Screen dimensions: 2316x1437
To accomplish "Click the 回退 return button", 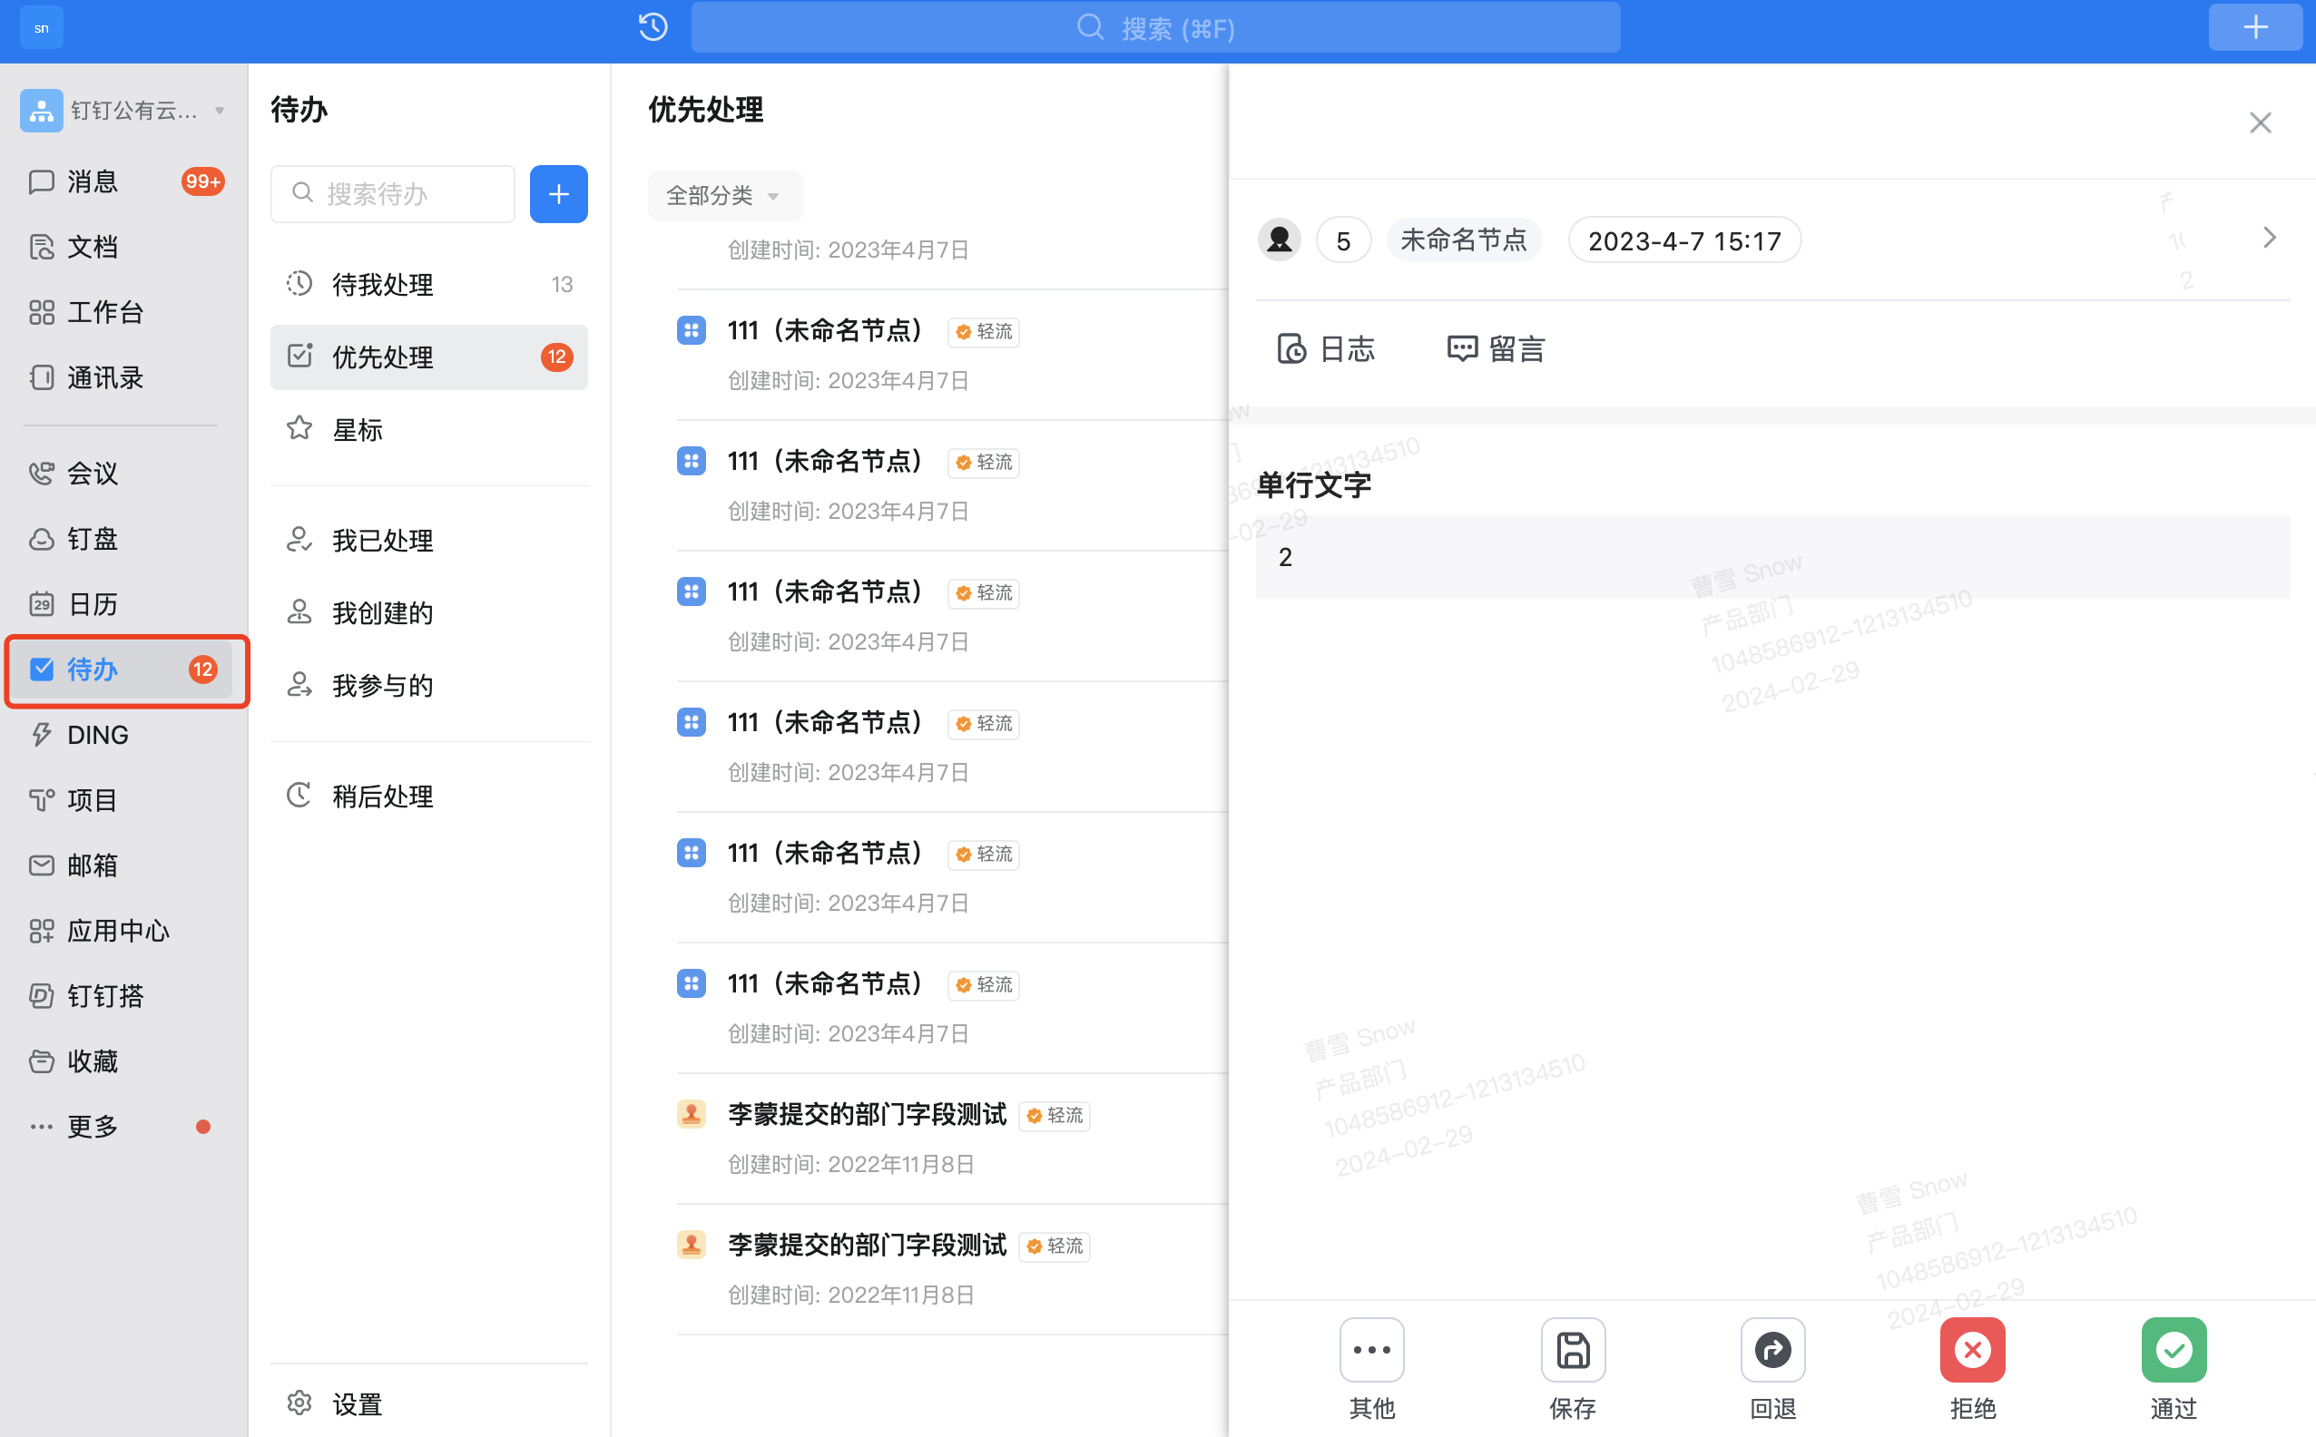I will [1773, 1368].
